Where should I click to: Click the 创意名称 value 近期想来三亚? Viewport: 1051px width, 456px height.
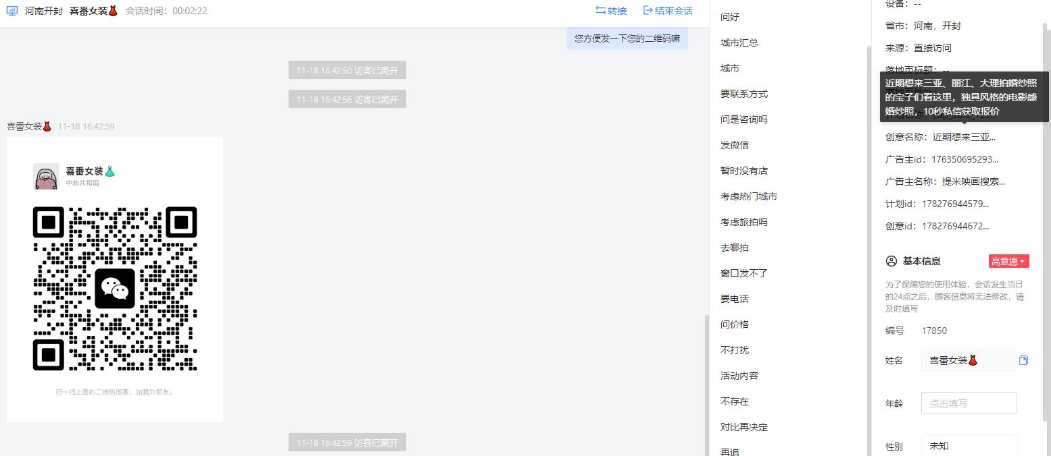click(964, 137)
